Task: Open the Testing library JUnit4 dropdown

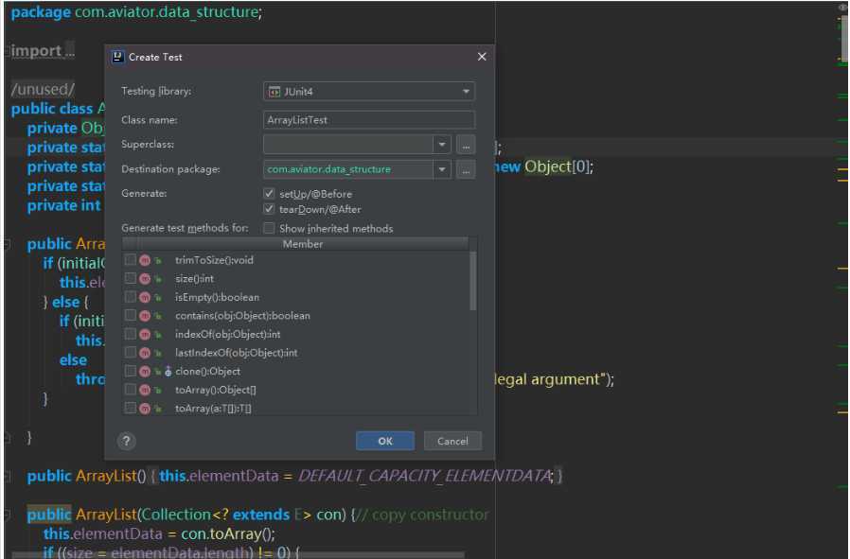Action: coord(368,92)
